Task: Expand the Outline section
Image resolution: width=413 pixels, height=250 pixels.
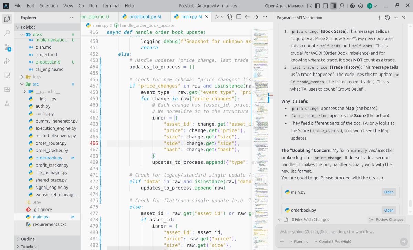Action: tap(28, 239)
